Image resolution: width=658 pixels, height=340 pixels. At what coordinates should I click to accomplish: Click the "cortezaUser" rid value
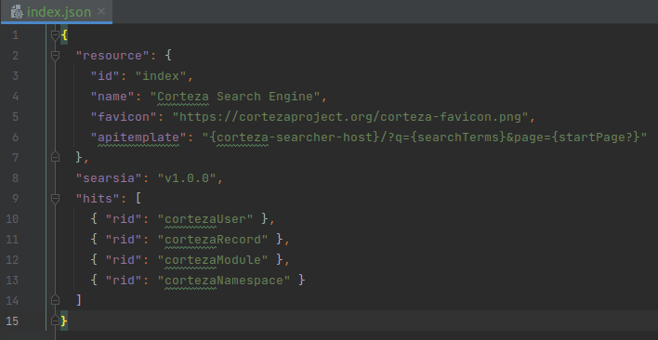[x=208, y=219]
